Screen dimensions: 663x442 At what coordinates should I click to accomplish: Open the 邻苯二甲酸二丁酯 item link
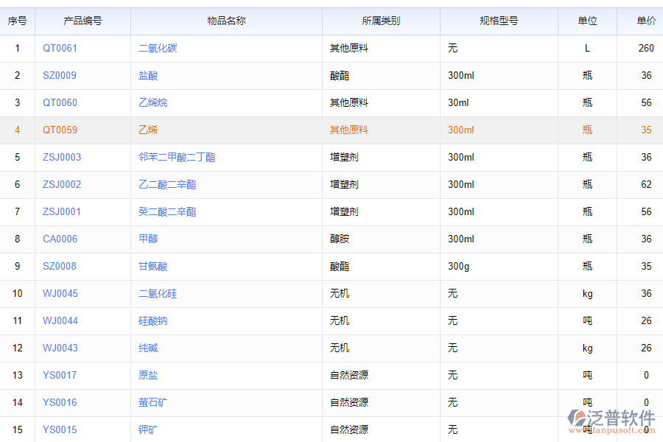coord(178,157)
